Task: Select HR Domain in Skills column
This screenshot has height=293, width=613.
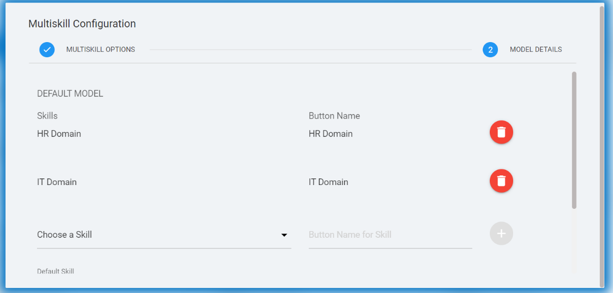Action: click(59, 134)
